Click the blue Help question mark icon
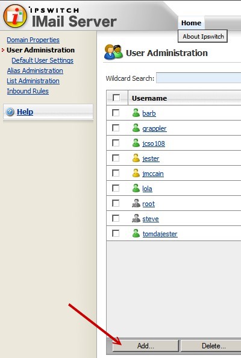Screen dimensions: 241x358 (x=10, y=112)
